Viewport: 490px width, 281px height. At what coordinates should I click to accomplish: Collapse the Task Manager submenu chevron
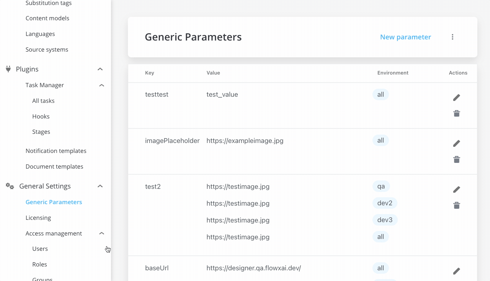(101, 85)
